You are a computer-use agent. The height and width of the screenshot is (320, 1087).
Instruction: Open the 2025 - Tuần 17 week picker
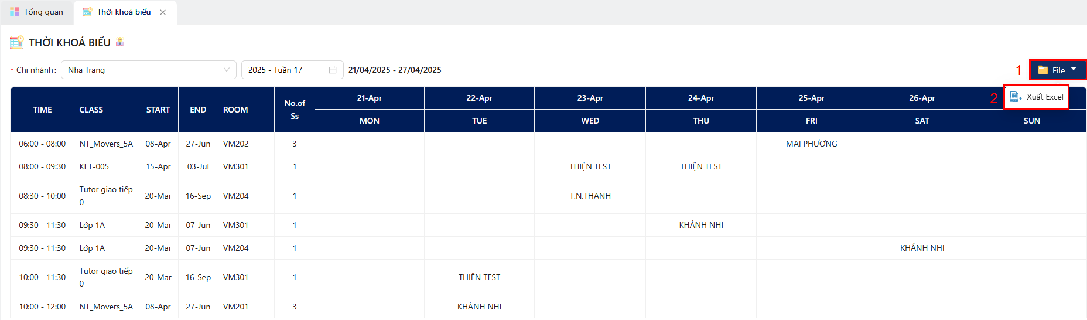click(292, 70)
